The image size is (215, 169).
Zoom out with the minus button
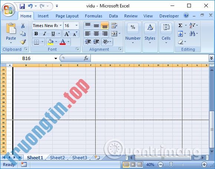(161, 165)
